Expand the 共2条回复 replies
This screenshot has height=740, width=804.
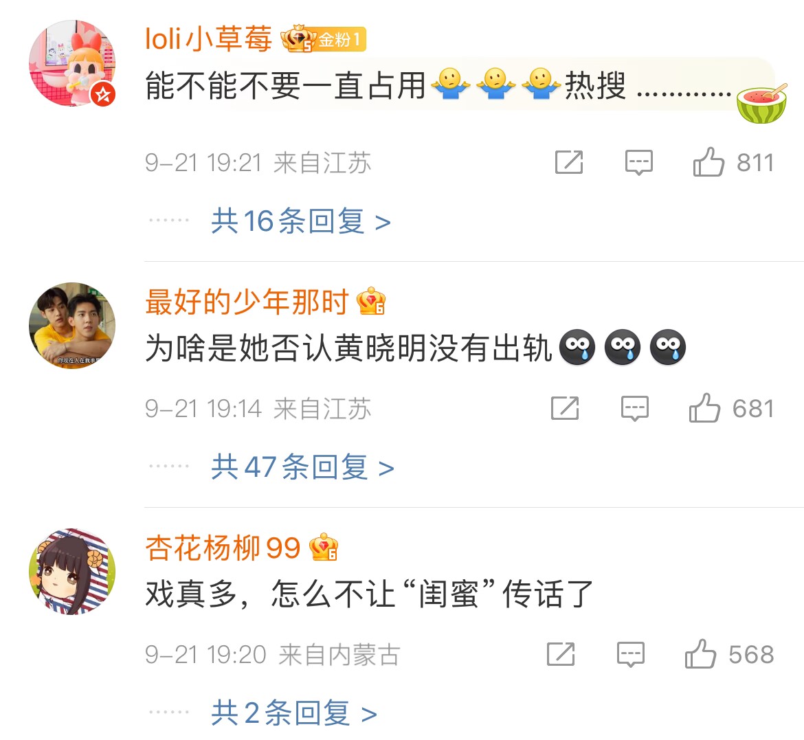(294, 713)
